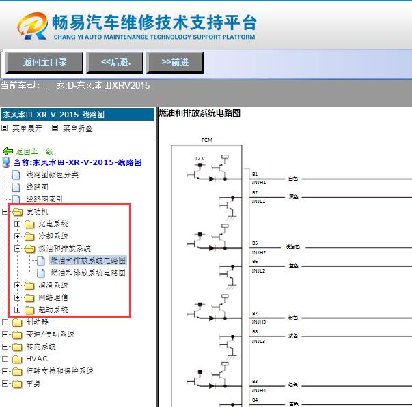Follow the 返回上一级 link
Viewport: 412px width, 407px height.
[x=34, y=151]
